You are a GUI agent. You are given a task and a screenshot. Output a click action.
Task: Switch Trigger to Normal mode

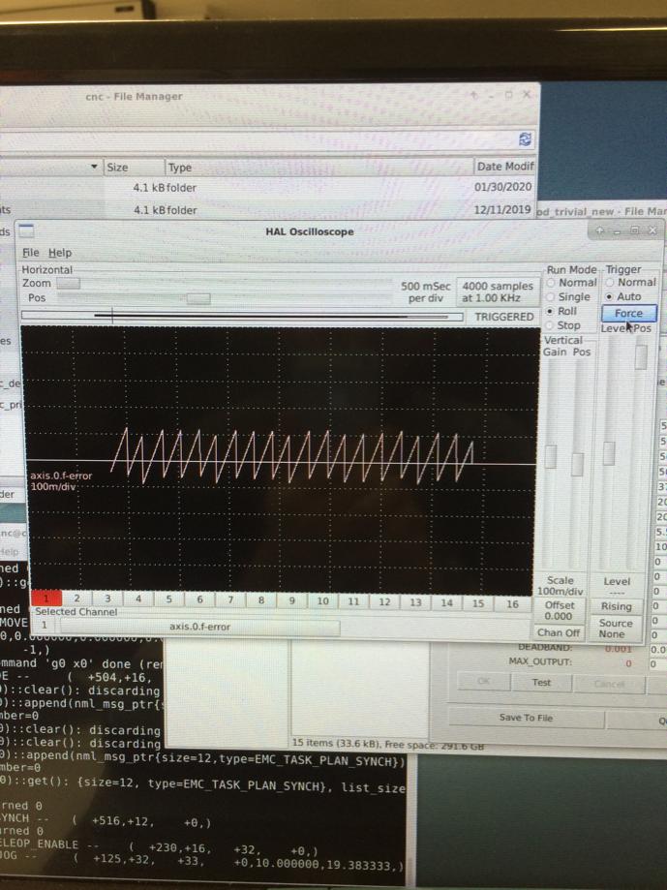click(610, 283)
